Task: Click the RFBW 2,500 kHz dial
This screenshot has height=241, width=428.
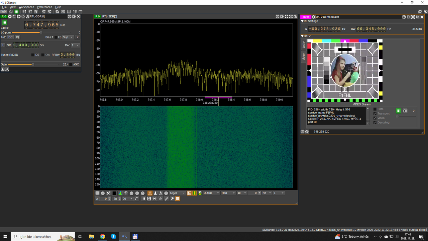Action: [x=68, y=55]
